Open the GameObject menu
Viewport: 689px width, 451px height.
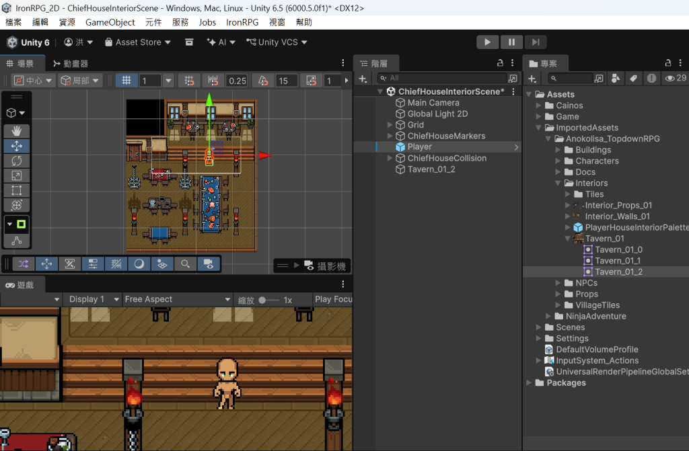(110, 22)
